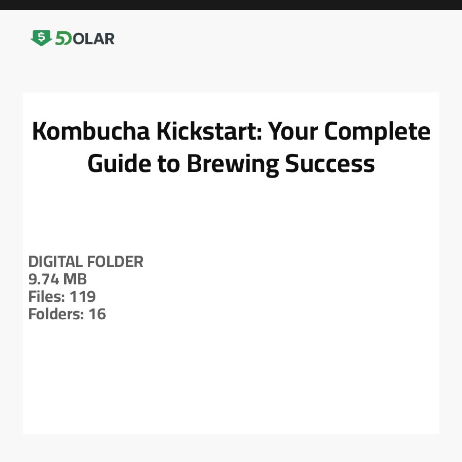The image size is (462, 462).
Task: Click the Folders: 16 count line
Action: tap(67, 314)
